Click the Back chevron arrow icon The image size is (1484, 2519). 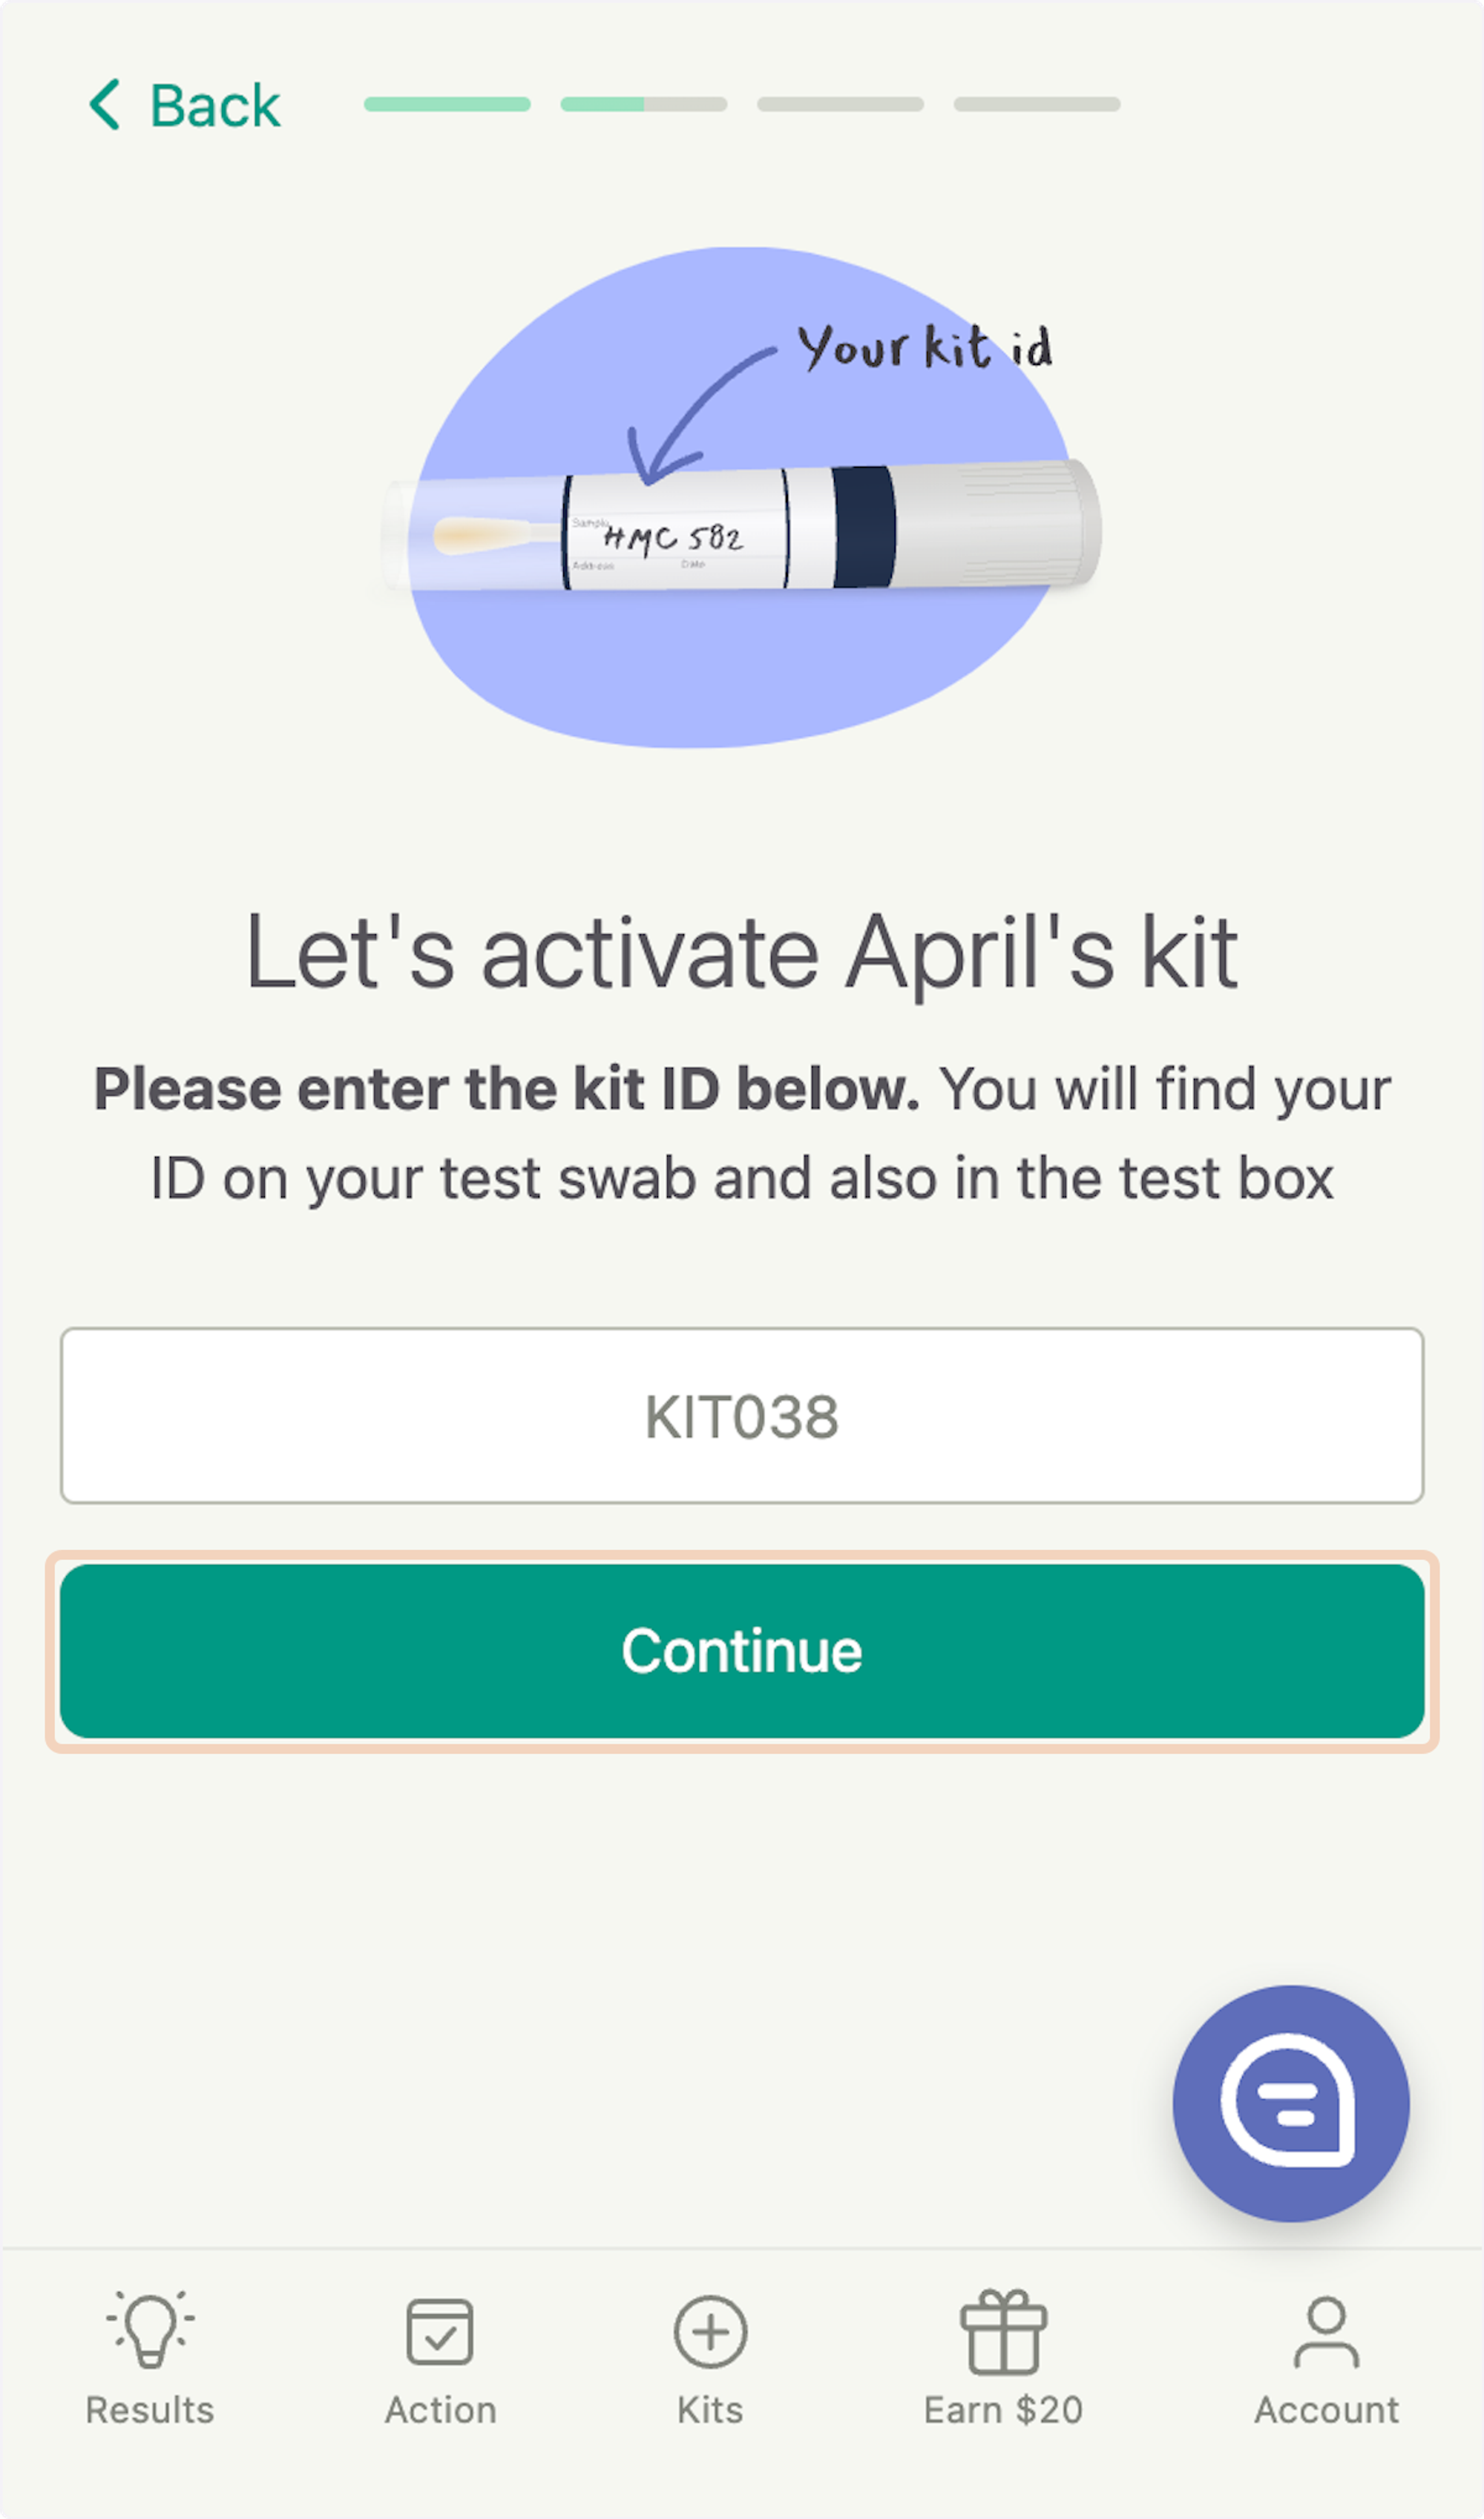105,105
